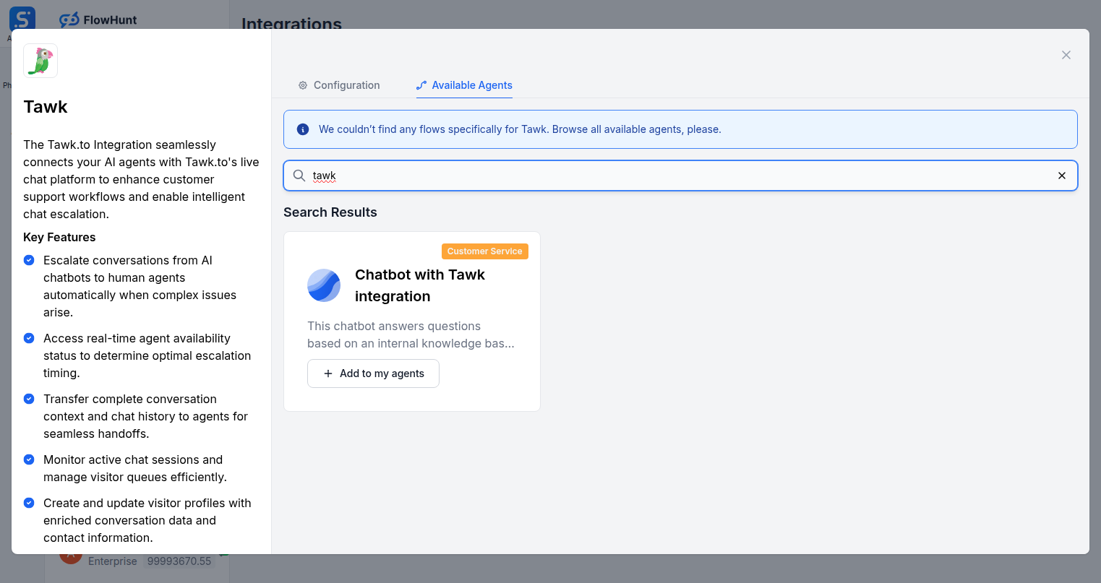This screenshot has width=1101, height=583.
Task: Click the flow icon beside Available Agents
Action: 421,85
